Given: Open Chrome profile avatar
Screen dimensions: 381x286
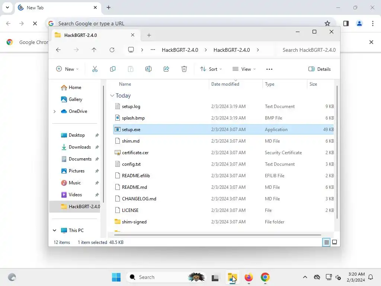Looking at the screenshot, I should [x=359, y=23].
